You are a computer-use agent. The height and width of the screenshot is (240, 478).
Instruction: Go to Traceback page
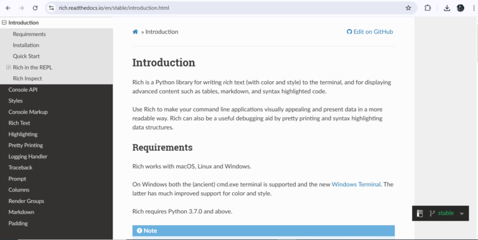(21, 167)
